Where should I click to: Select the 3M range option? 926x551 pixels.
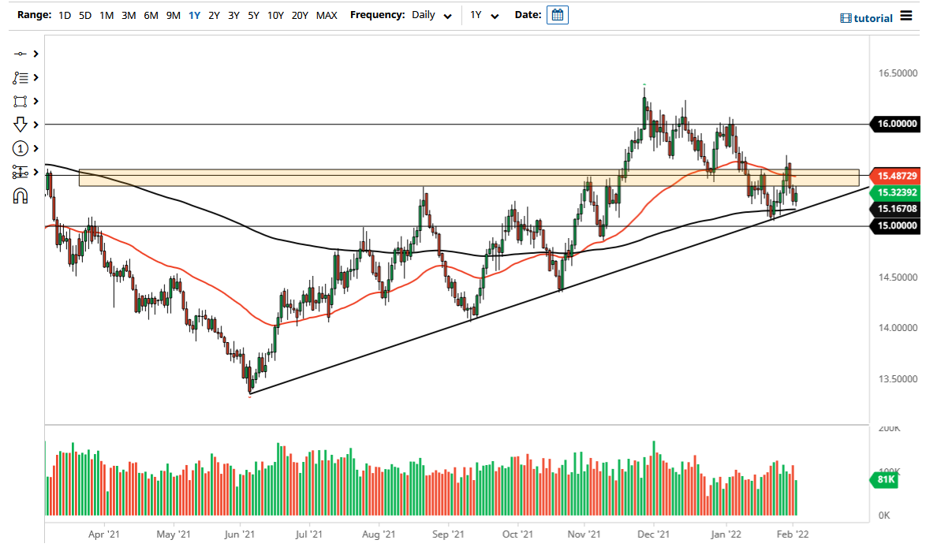[x=129, y=15]
